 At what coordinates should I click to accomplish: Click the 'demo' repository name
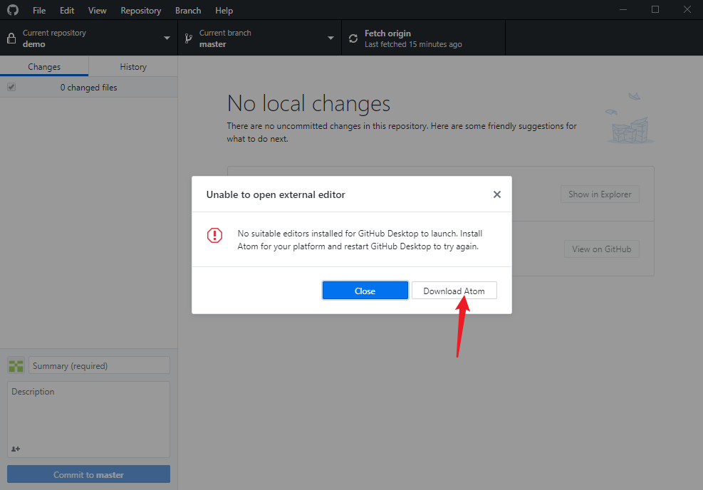pyautogui.click(x=34, y=44)
